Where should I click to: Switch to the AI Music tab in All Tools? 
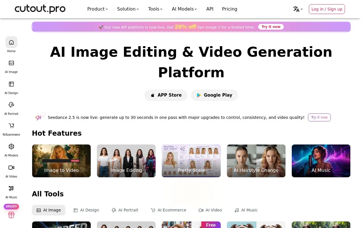tap(246, 210)
